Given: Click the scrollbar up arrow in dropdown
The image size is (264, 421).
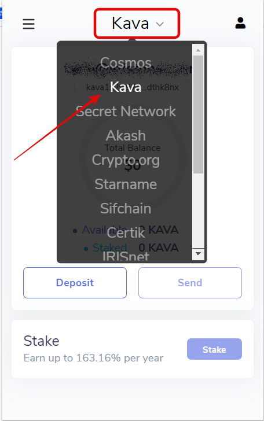Looking at the screenshot, I should (198, 50).
